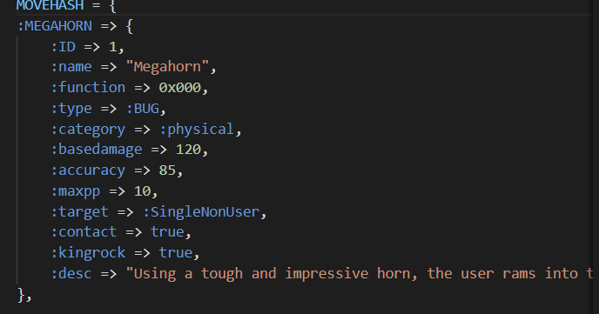
Task: Click the :BUG type symbol
Action: click(x=143, y=109)
